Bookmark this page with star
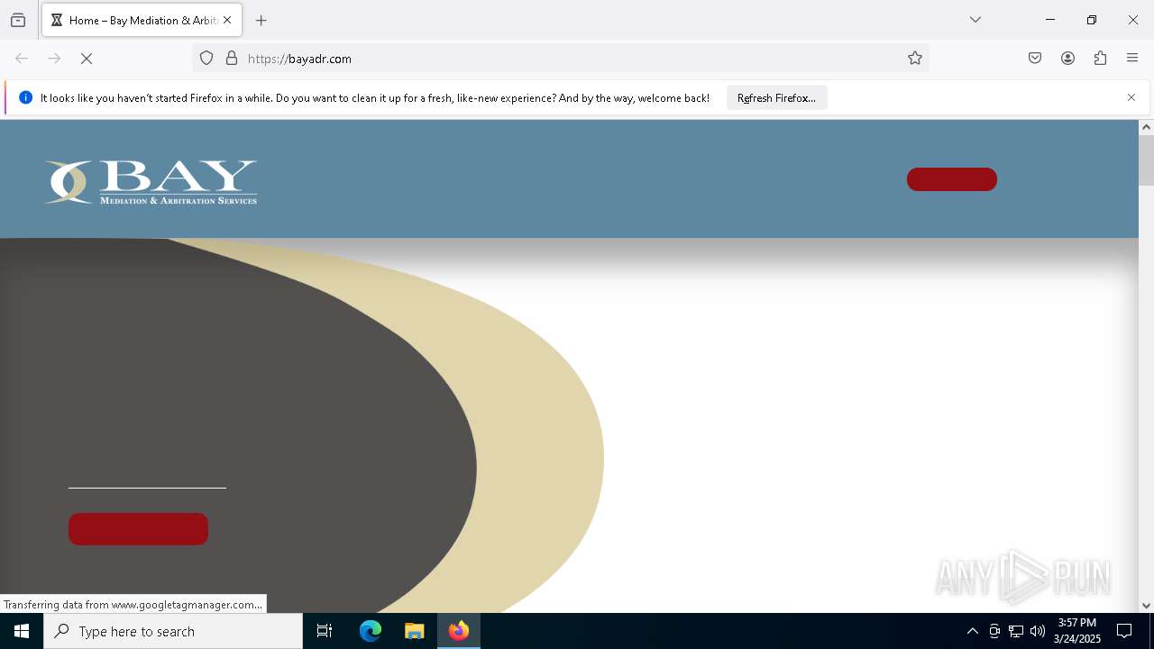This screenshot has height=649, width=1154. coord(915,59)
